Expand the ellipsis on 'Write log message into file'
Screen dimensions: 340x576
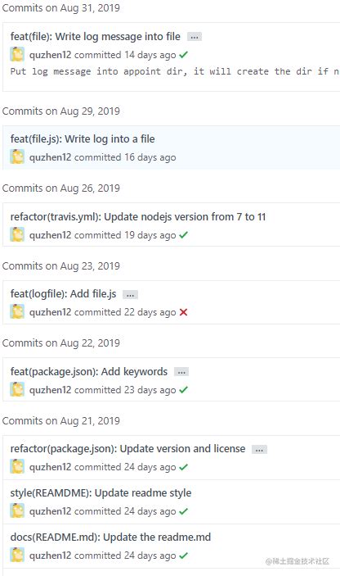click(x=195, y=37)
